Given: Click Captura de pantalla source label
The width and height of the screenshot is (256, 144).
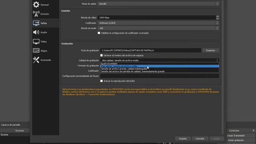Looking at the screenshot, I should pyautogui.click(x=11, y=125).
